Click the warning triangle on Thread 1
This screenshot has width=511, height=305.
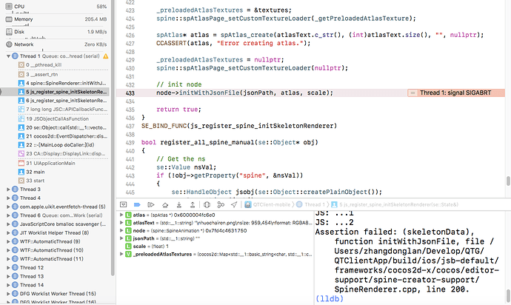coord(106,56)
